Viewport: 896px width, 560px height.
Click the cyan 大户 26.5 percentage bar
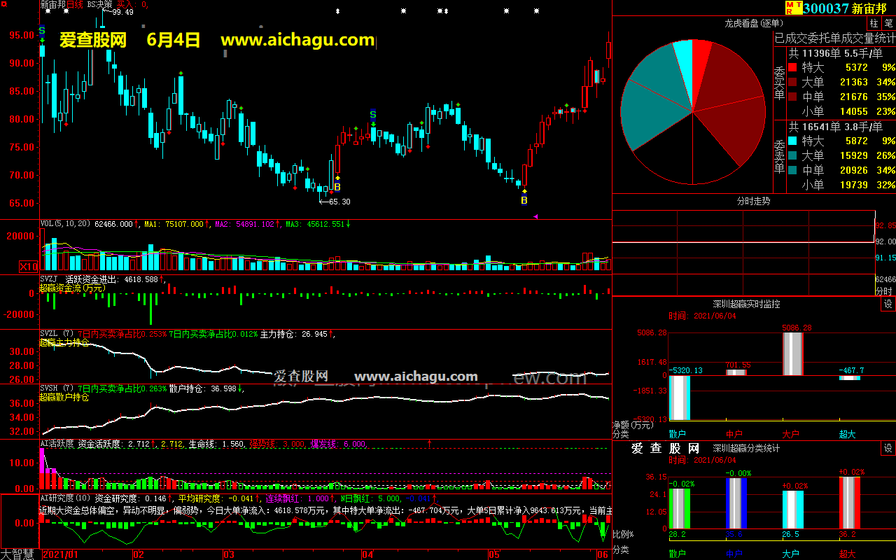click(792, 510)
